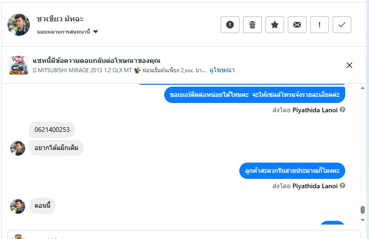Open the ดูโฆษณา link
369x239 pixels.
click(x=222, y=70)
